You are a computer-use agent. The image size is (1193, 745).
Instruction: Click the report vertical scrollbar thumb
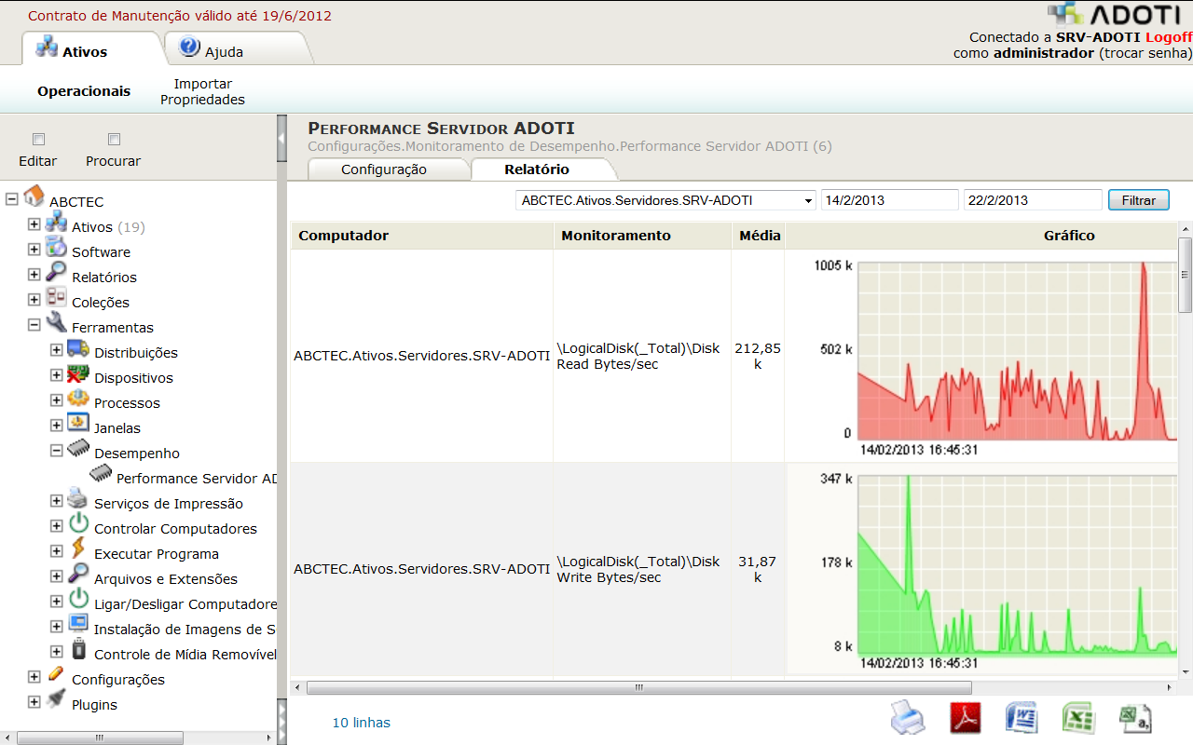coord(1186,275)
